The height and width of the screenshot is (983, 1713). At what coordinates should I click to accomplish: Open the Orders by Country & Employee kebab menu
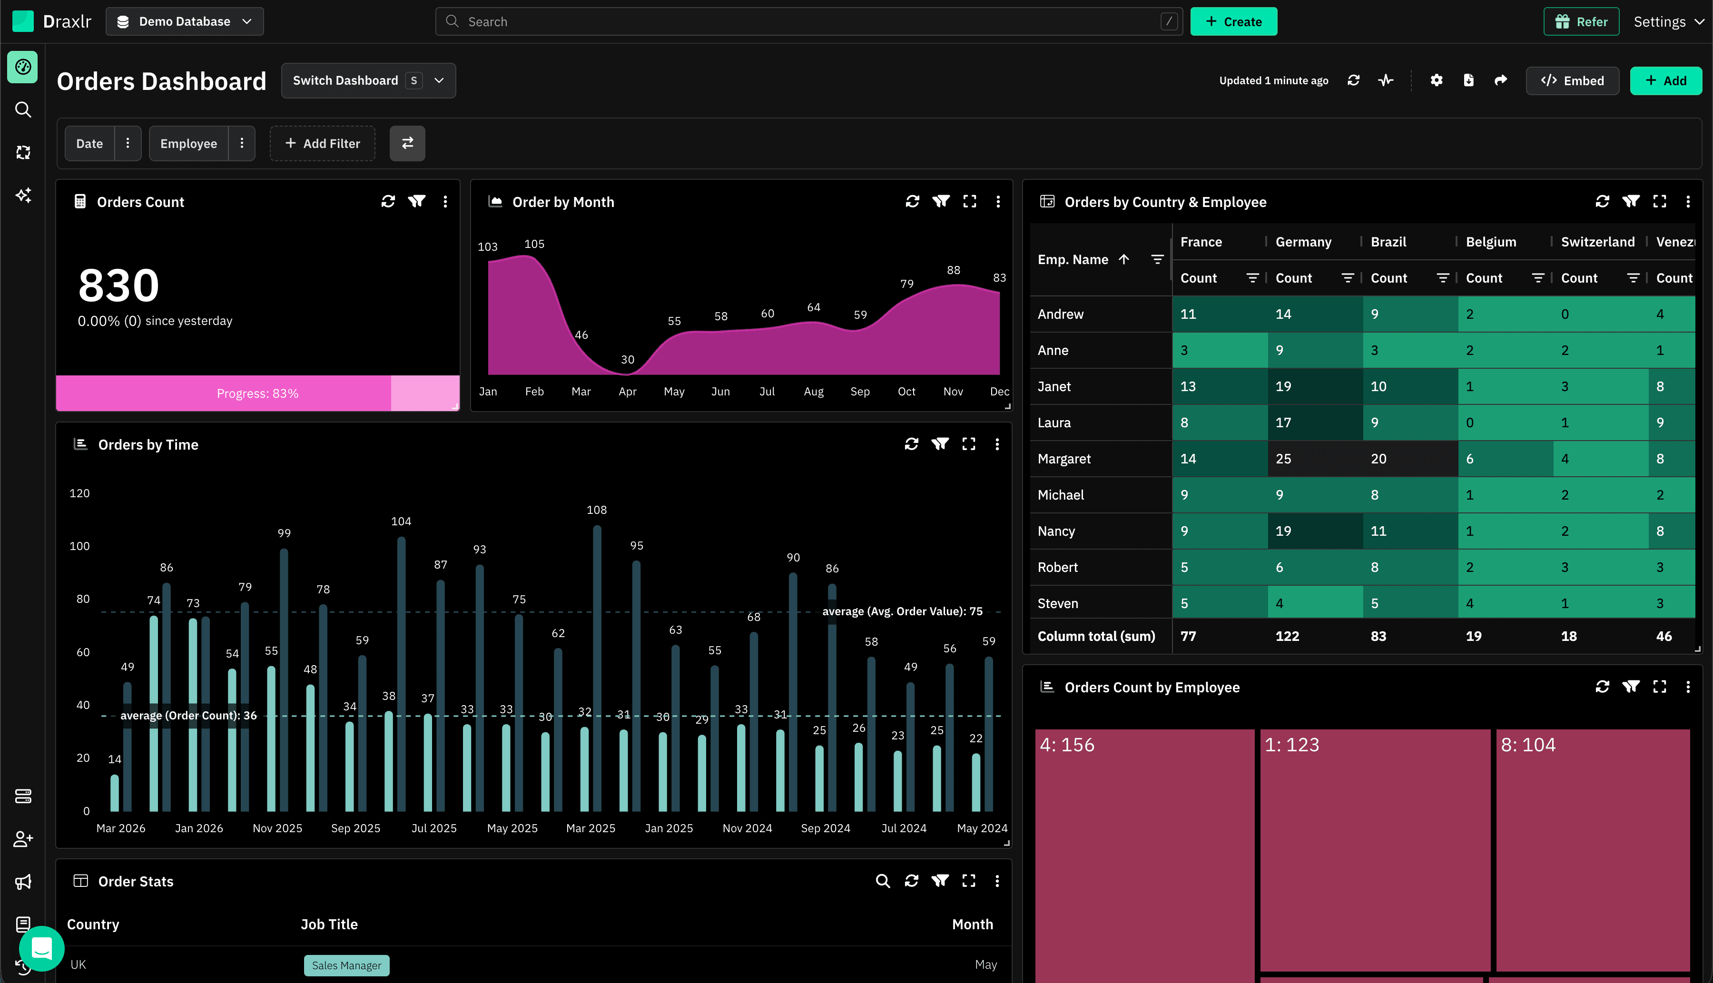click(x=1688, y=201)
